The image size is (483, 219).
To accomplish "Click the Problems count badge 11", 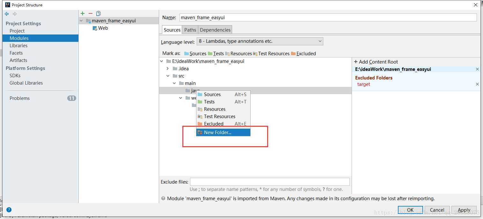I will pos(71,98).
